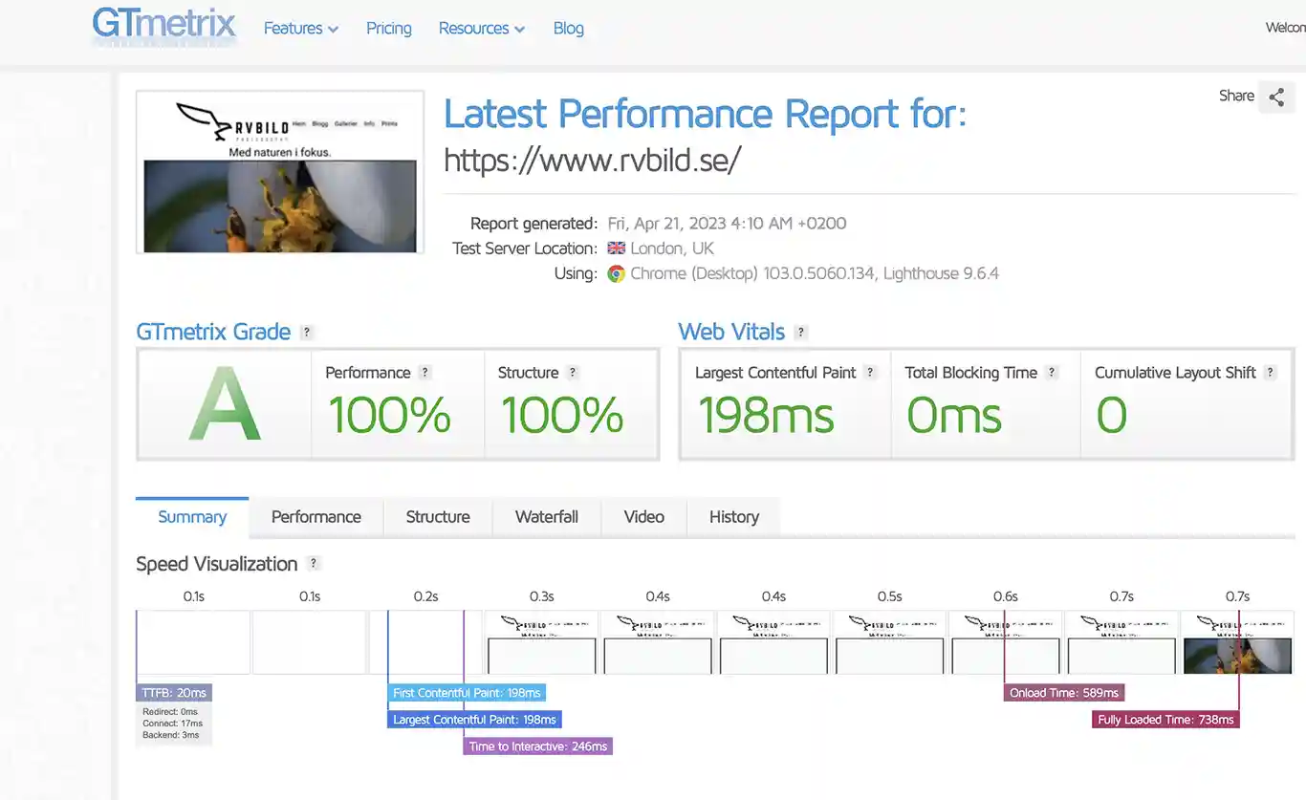Click the GTmetrix logo
Viewport: 1306px width, 800px height.
pos(163,25)
